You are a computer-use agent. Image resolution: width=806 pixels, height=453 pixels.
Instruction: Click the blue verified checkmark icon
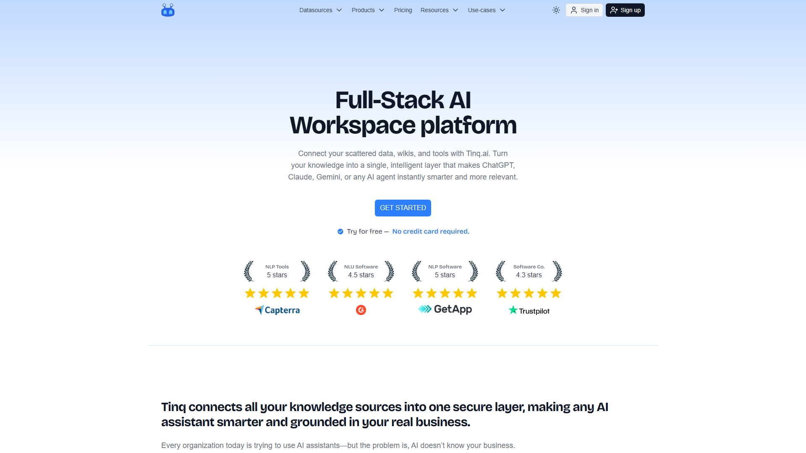(x=340, y=232)
